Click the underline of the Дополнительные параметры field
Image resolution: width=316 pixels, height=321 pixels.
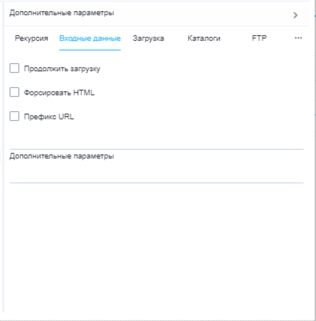pyautogui.click(x=156, y=182)
